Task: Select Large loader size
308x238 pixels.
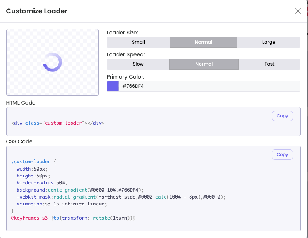Action: 268,42
